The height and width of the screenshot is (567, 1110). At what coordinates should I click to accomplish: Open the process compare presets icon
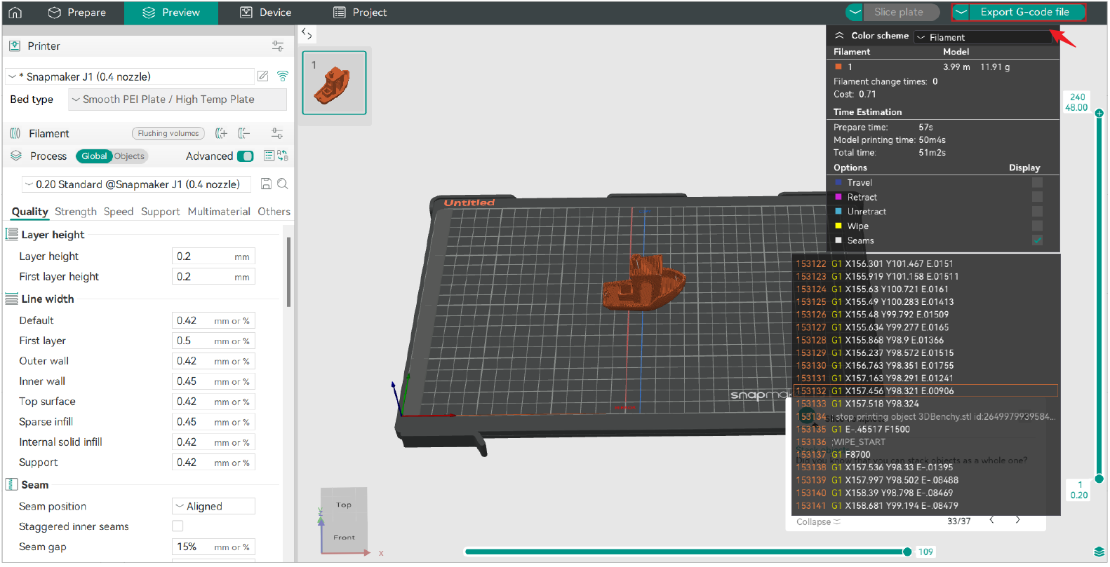pyautogui.click(x=283, y=156)
